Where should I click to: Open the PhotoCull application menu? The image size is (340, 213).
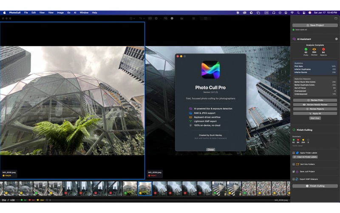tap(15, 13)
